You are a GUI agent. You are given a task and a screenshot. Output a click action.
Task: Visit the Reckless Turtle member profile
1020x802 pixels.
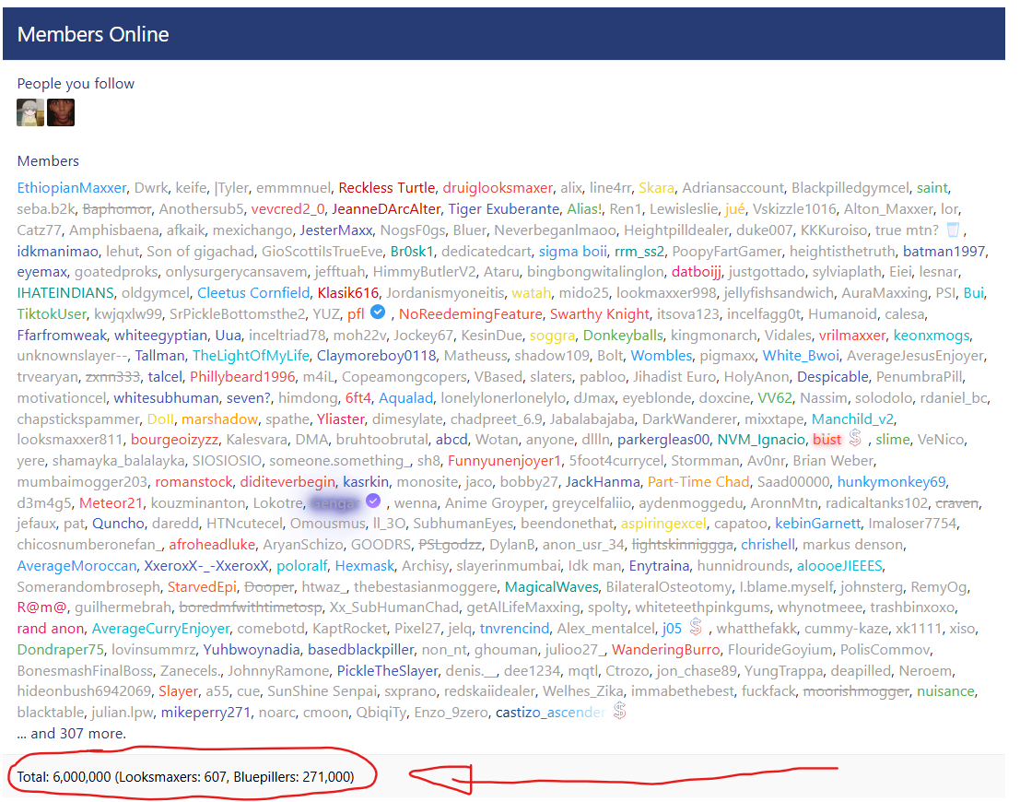click(x=386, y=188)
